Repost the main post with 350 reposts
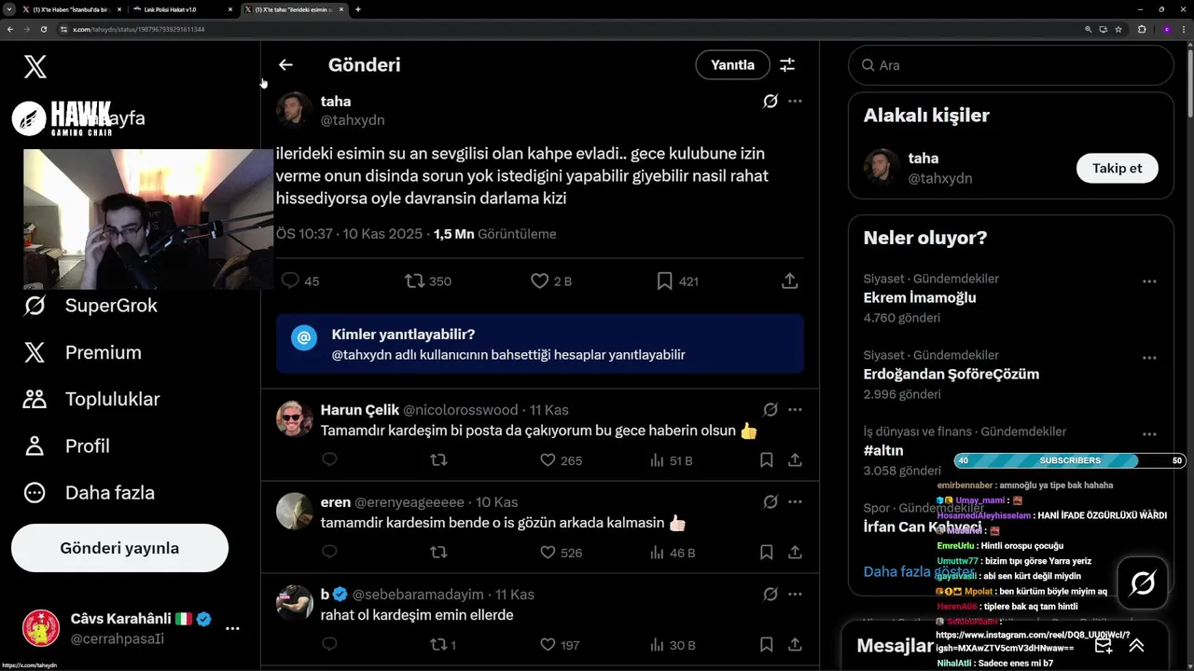This screenshot has height=671, width=1194. tap(427, 281)
